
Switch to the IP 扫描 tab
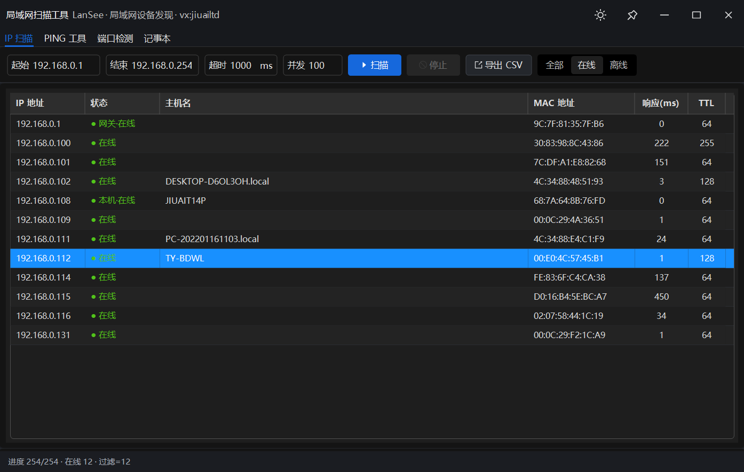coord(19,38)
